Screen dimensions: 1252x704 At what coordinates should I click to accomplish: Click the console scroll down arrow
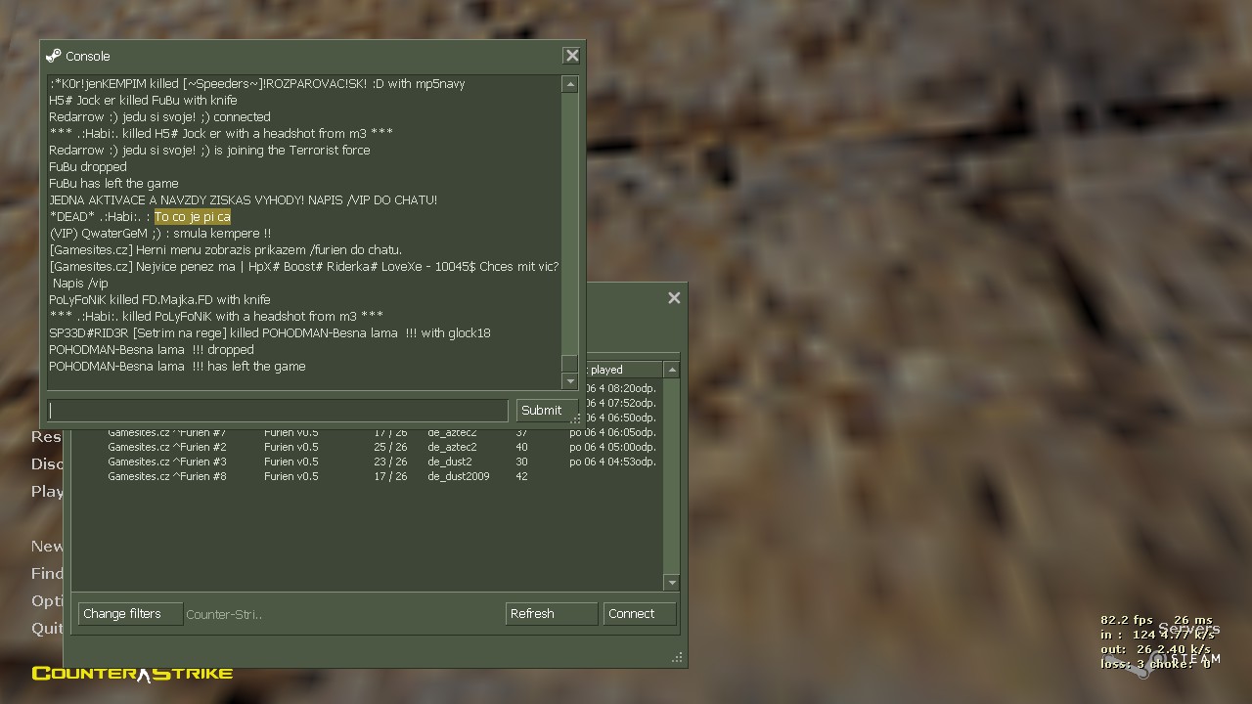coord(569,381)
